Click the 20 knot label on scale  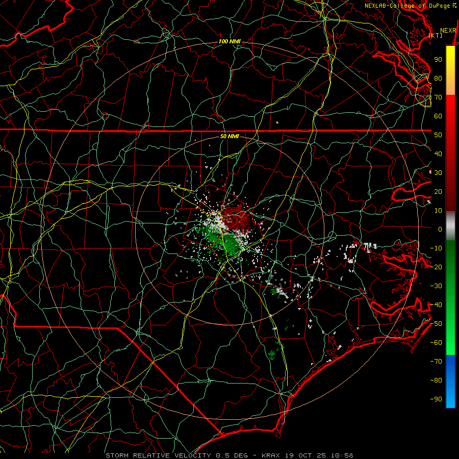[x=438, y=192]
